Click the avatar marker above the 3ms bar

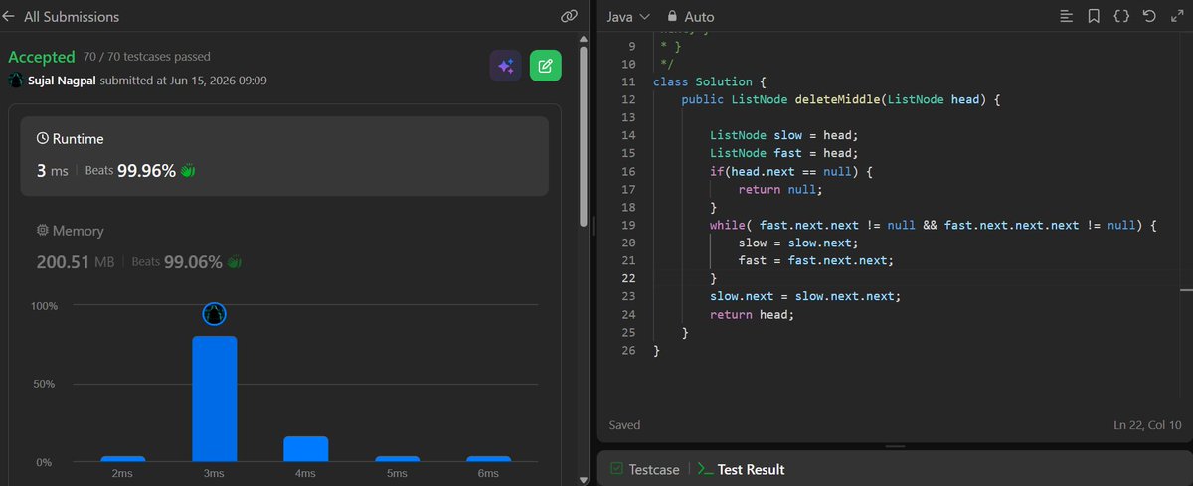click(214, 315)
